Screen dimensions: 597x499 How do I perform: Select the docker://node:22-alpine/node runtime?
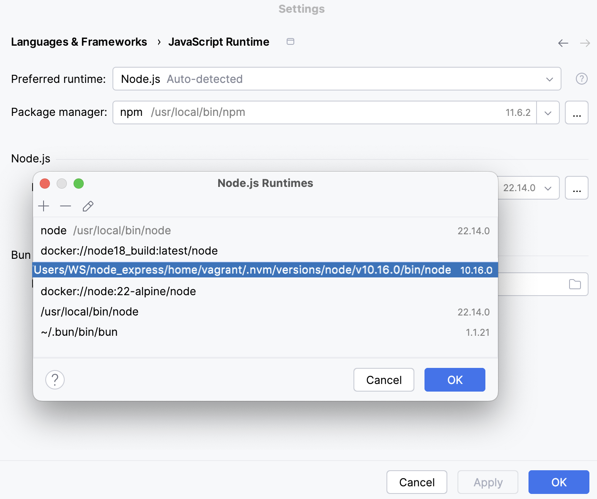click(118, 291)
